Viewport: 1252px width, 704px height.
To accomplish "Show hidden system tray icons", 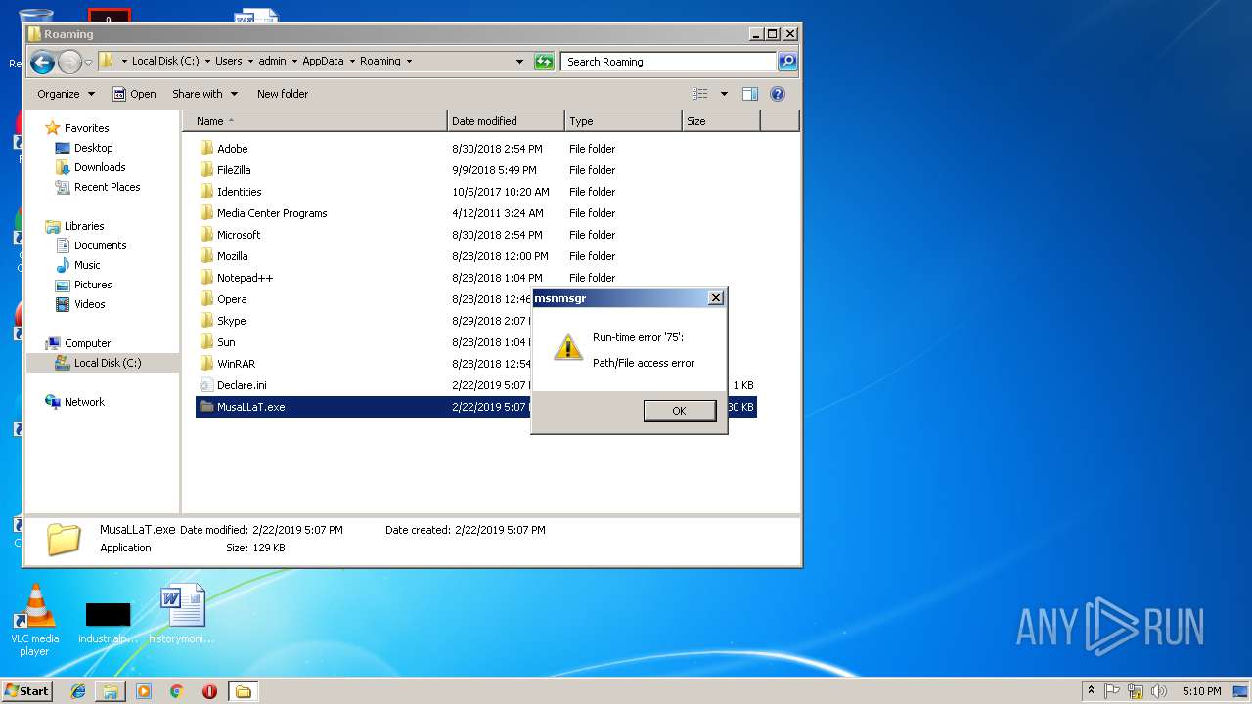I will [1091, 690].
